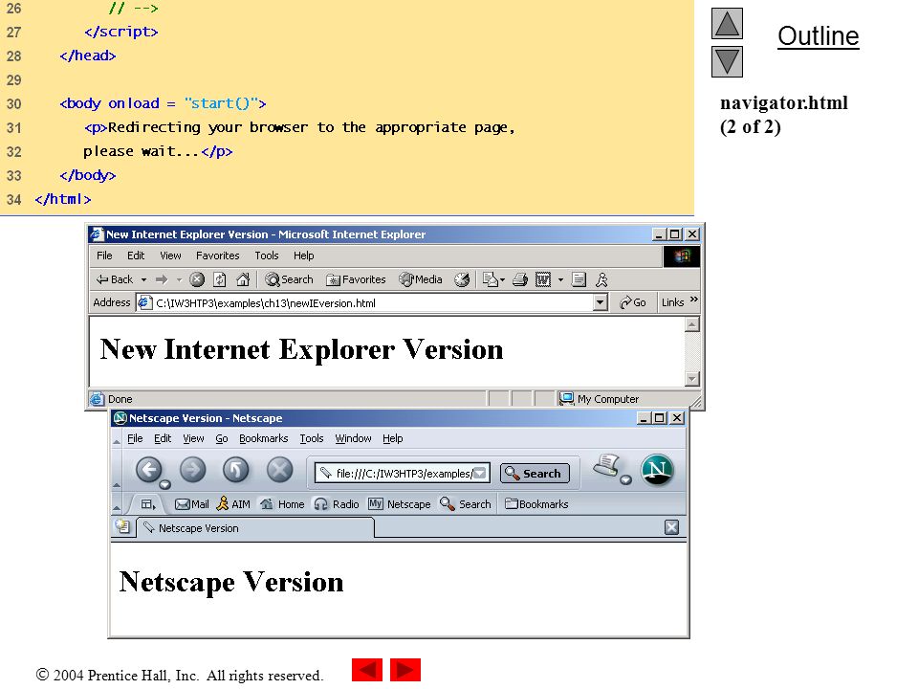The image size is (918, 689).
Task: Click the Refresh icon in Internet Explorer toolbar
Action: 220,279
